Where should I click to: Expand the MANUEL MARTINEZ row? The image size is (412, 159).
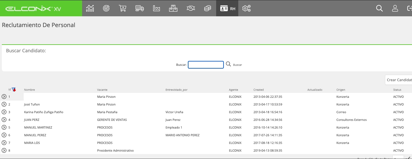point(4,127)
